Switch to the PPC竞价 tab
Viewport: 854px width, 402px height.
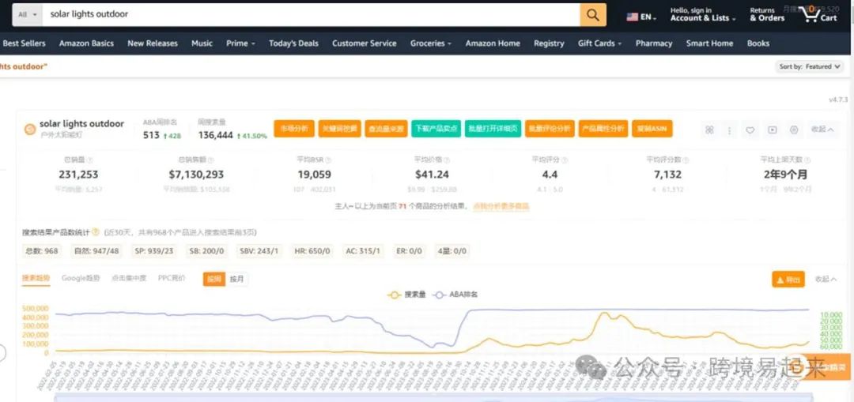point(172,278)
